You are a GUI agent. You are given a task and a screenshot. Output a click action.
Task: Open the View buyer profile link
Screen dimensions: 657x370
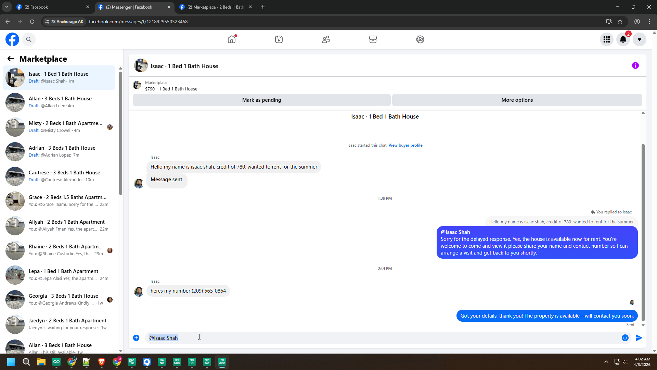[x=405, y=145]
